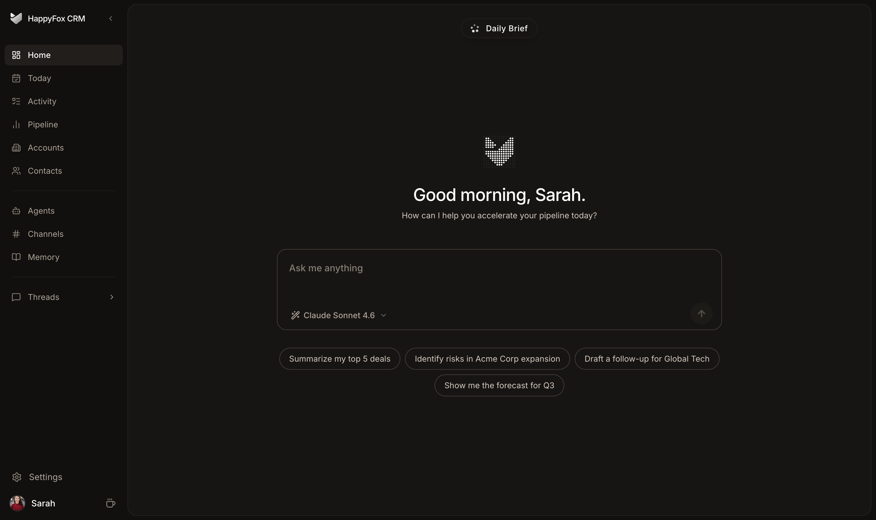This screenshot has width=876, height=520.
Task: Click the HappyFox CRM title text
Action: click(x=56, y=19)
